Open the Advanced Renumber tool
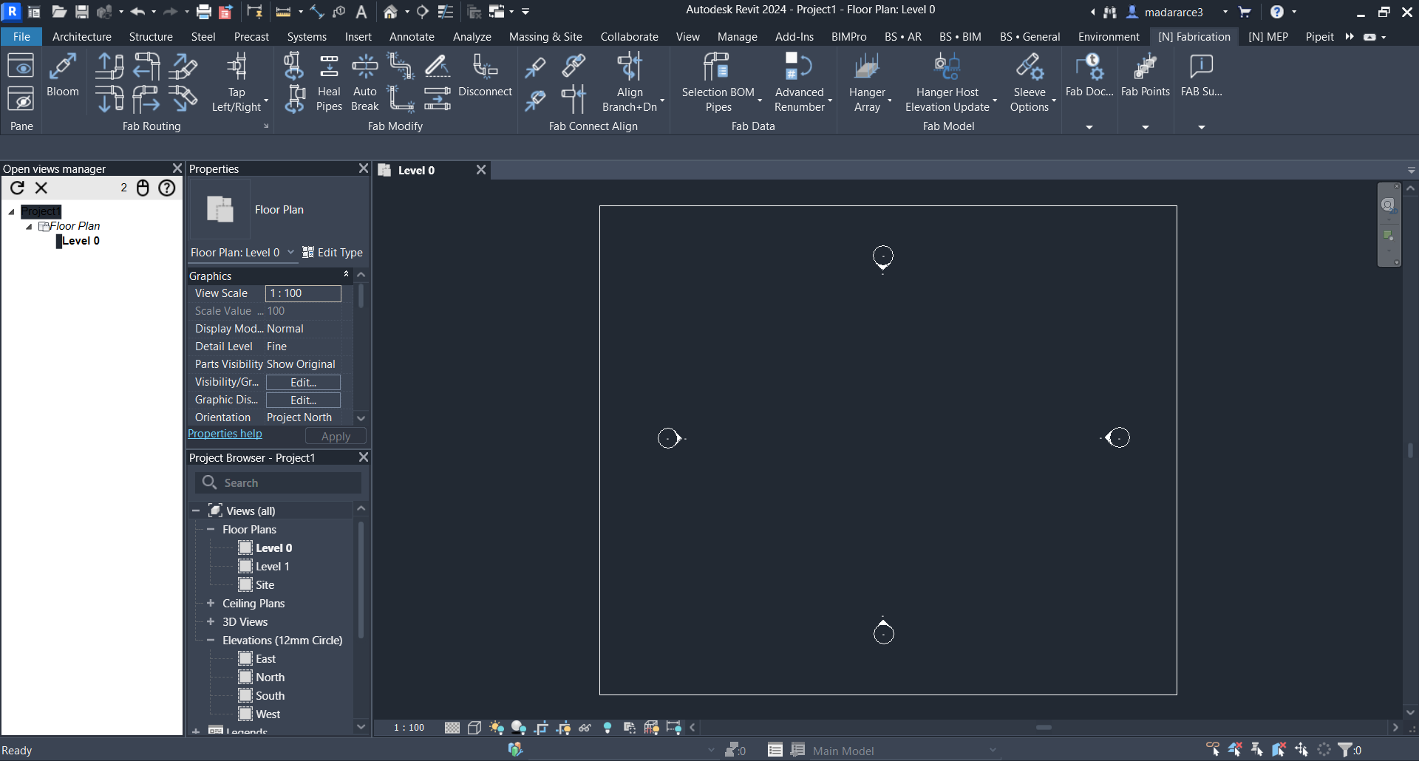 click(x=799, y=83)
